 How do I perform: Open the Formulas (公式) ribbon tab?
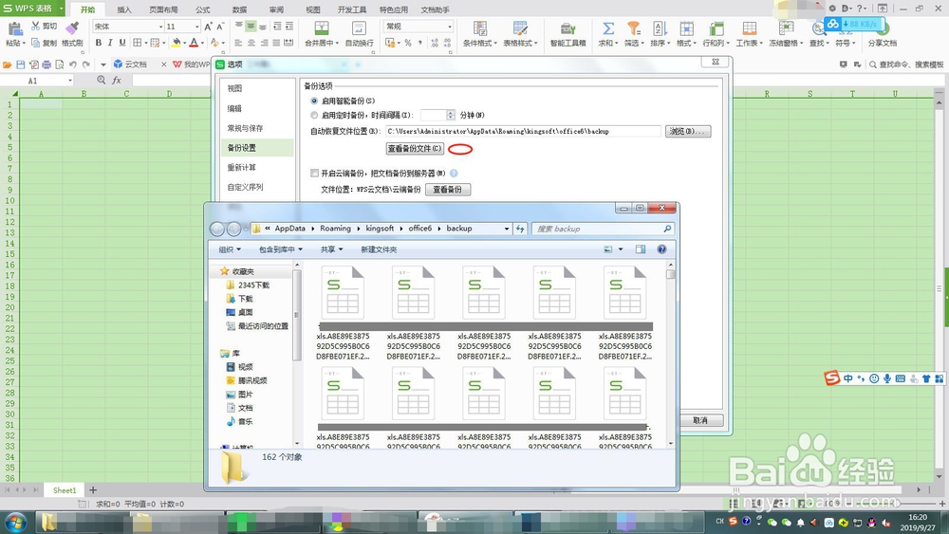click(203, 9)
